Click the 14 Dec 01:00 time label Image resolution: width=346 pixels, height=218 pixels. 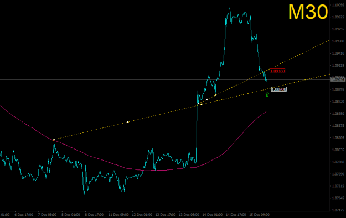click(x=212, y=215)
